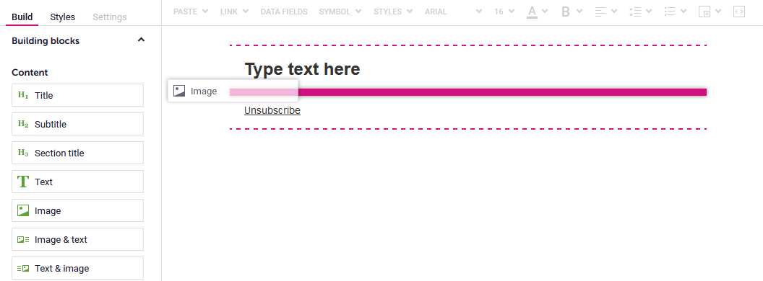Click the insert block icon
763x281 pixels.
coord(704,12)
